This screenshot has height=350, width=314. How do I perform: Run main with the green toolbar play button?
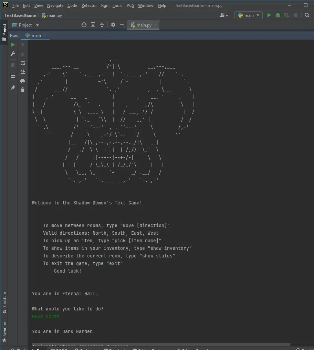(x=269, y=15)
